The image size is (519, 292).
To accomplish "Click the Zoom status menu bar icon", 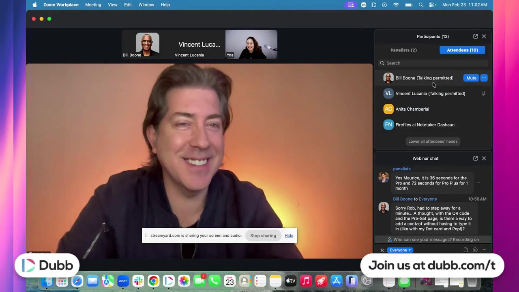I will tap(363, 5).
